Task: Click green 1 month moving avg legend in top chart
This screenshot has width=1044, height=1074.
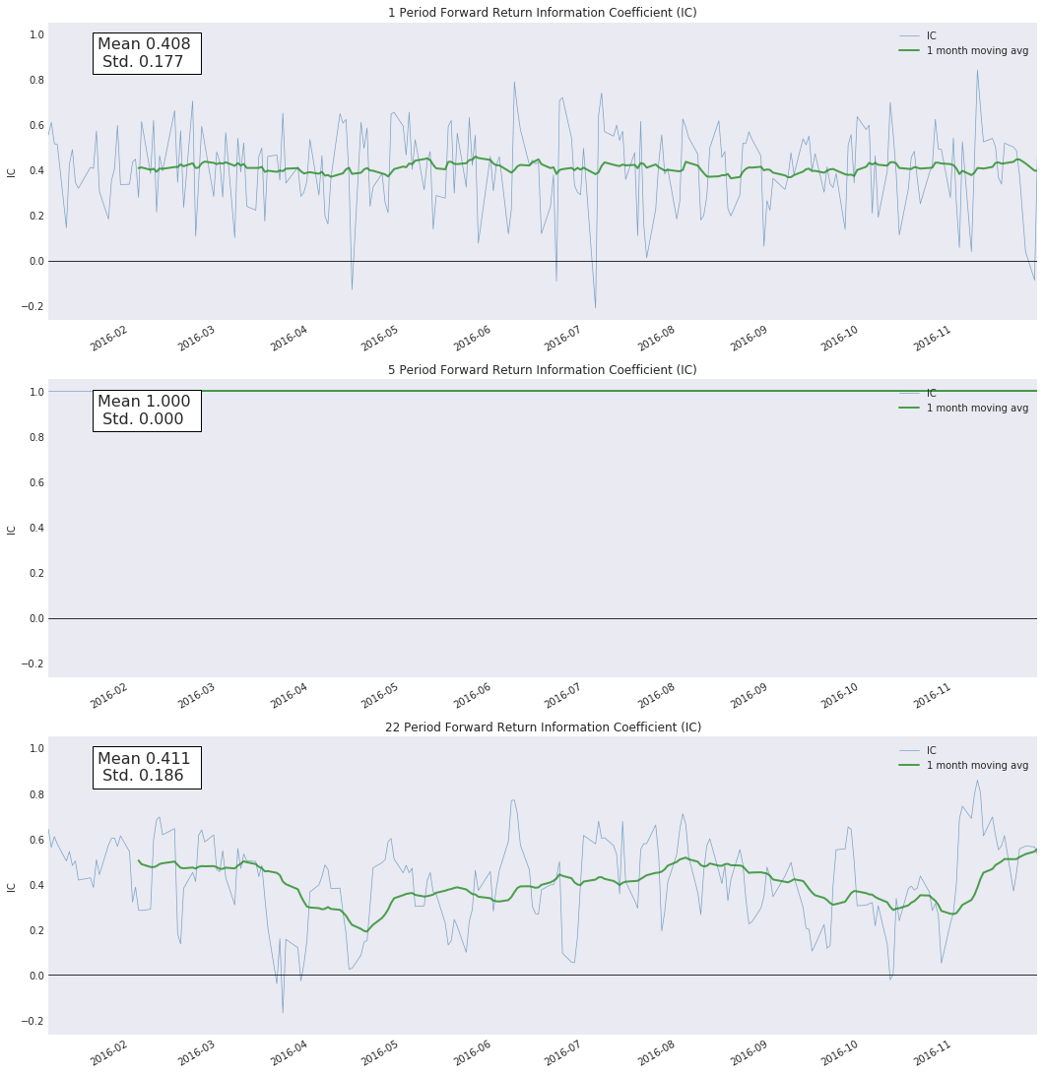Action: coord(963,50)
